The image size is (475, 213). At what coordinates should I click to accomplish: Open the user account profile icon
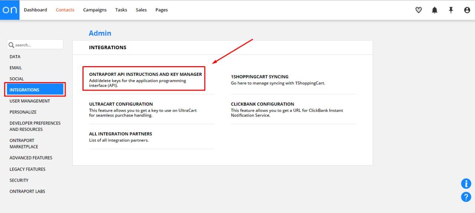click(x=467, y=10)
